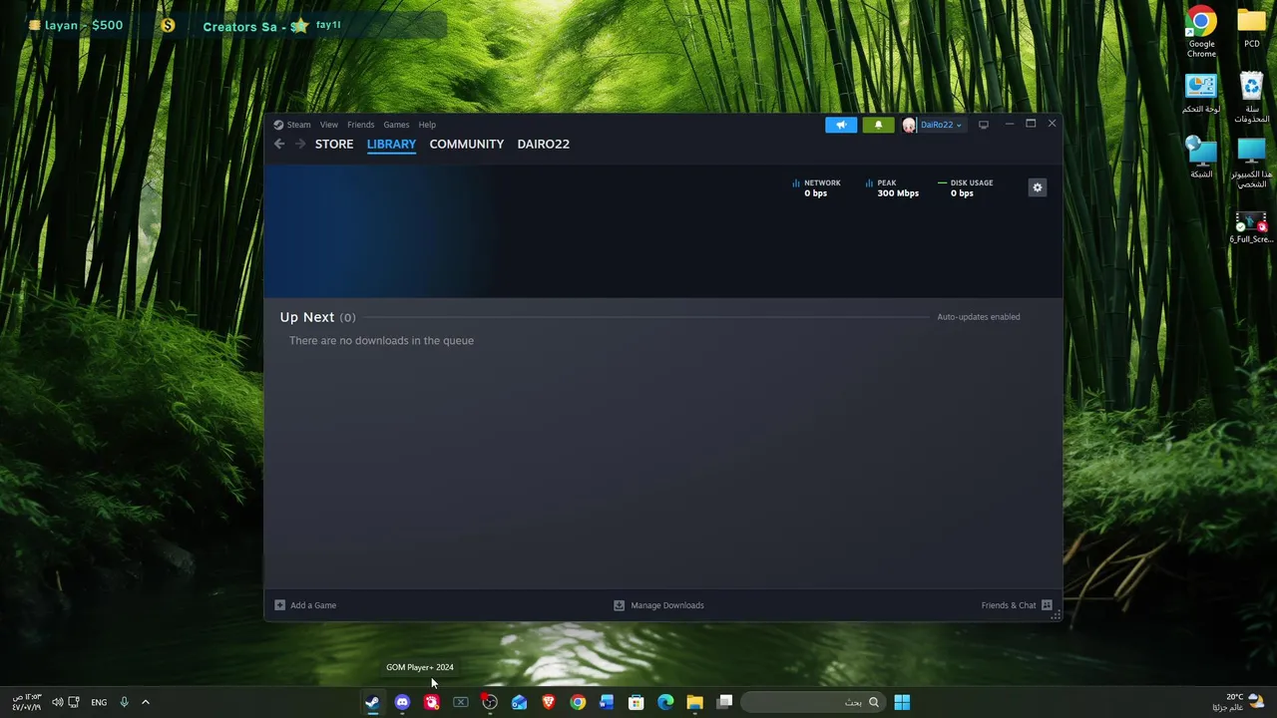Click the microphone tray icon
This screenshot has height=718, width=1277.
pyautogui.click(x=124, y=702)
